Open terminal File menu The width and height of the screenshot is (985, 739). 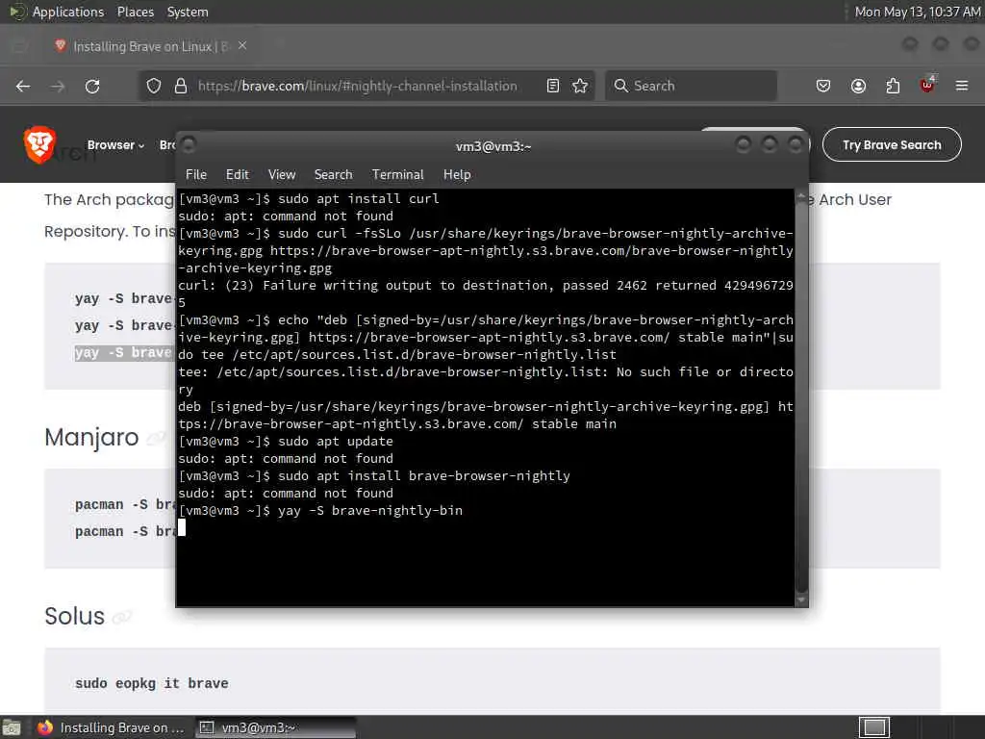click(x=196, y=175)
